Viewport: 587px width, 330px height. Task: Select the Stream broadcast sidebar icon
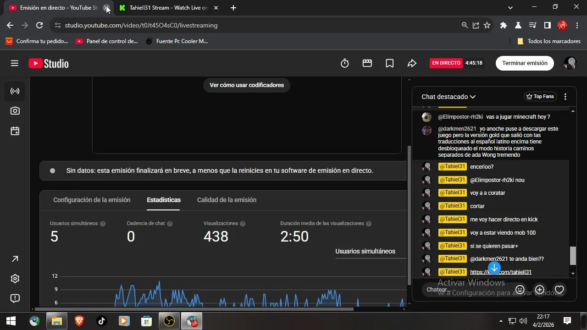click(x=15, y=91)
